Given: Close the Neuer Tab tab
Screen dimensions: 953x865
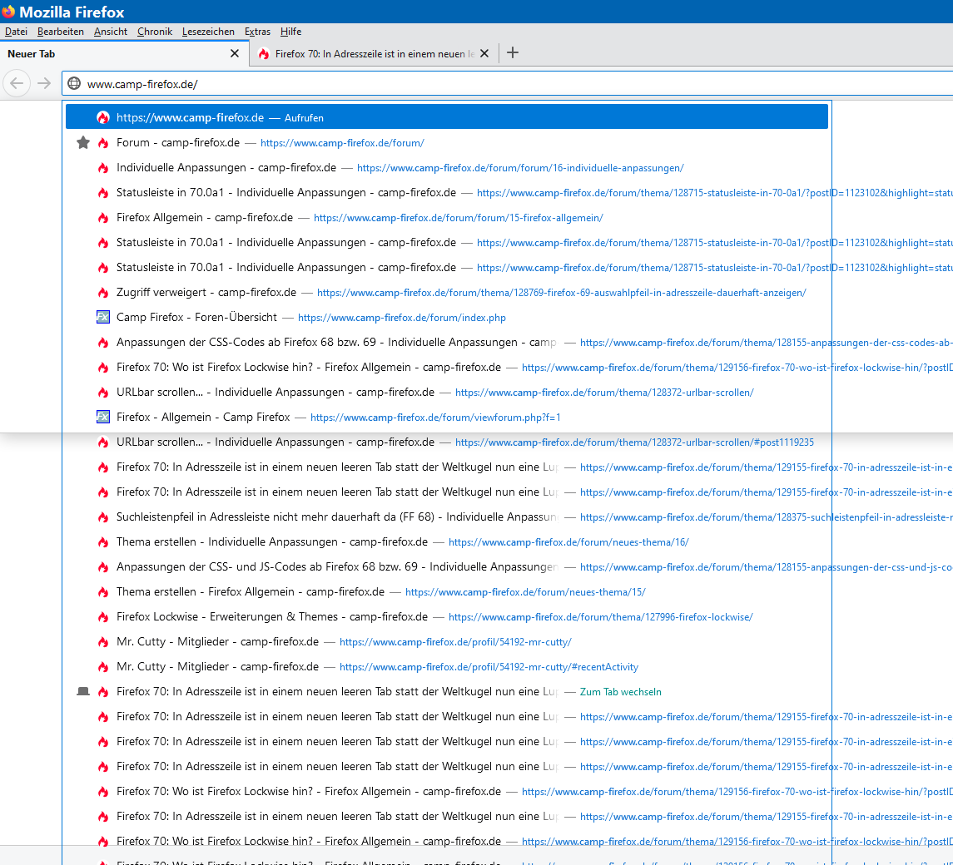Looking at the screenshot, I should point(235,53).
